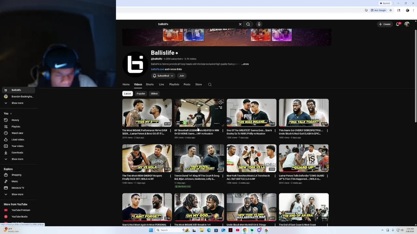The image size is (417, 234).
Task: Add NY Streetball video to Watch later
Action: 221,102
